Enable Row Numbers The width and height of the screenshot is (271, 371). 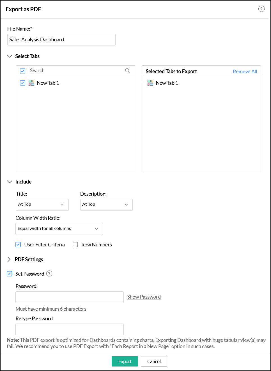[75, 244]
